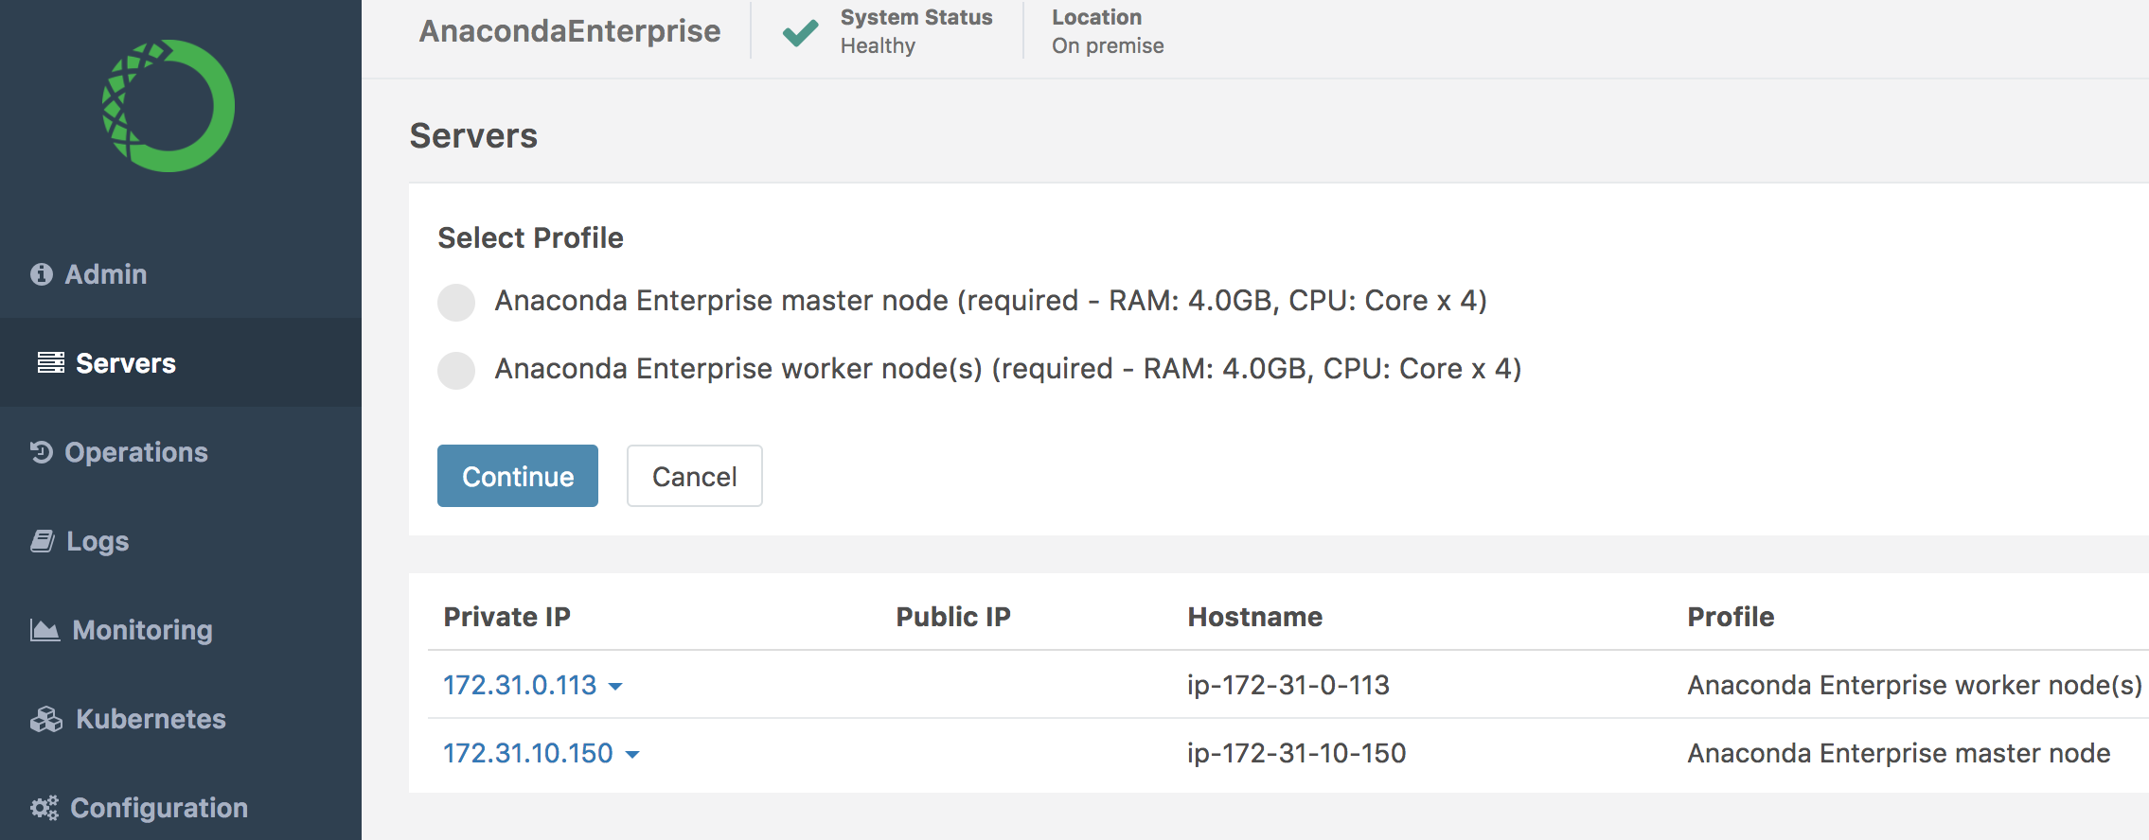Click the Configuration gears icon

pyautogui.click(x=44, y=808)
